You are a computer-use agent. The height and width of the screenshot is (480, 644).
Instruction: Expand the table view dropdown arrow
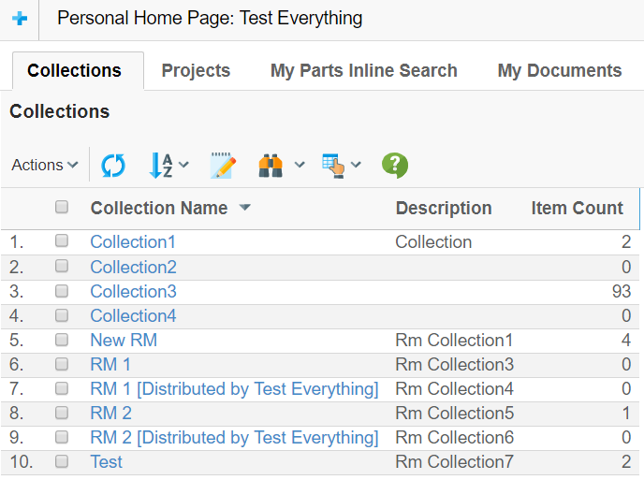(357, 166)
